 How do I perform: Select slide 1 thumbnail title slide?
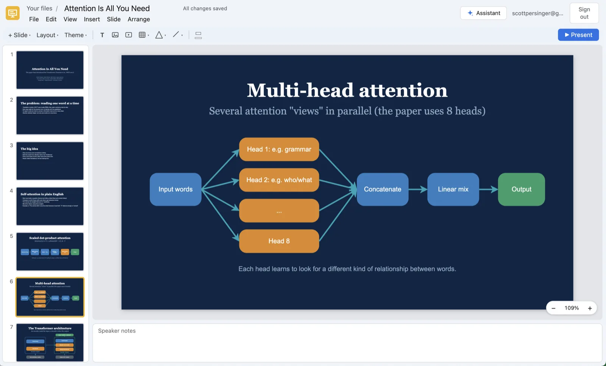click(50, 70)
